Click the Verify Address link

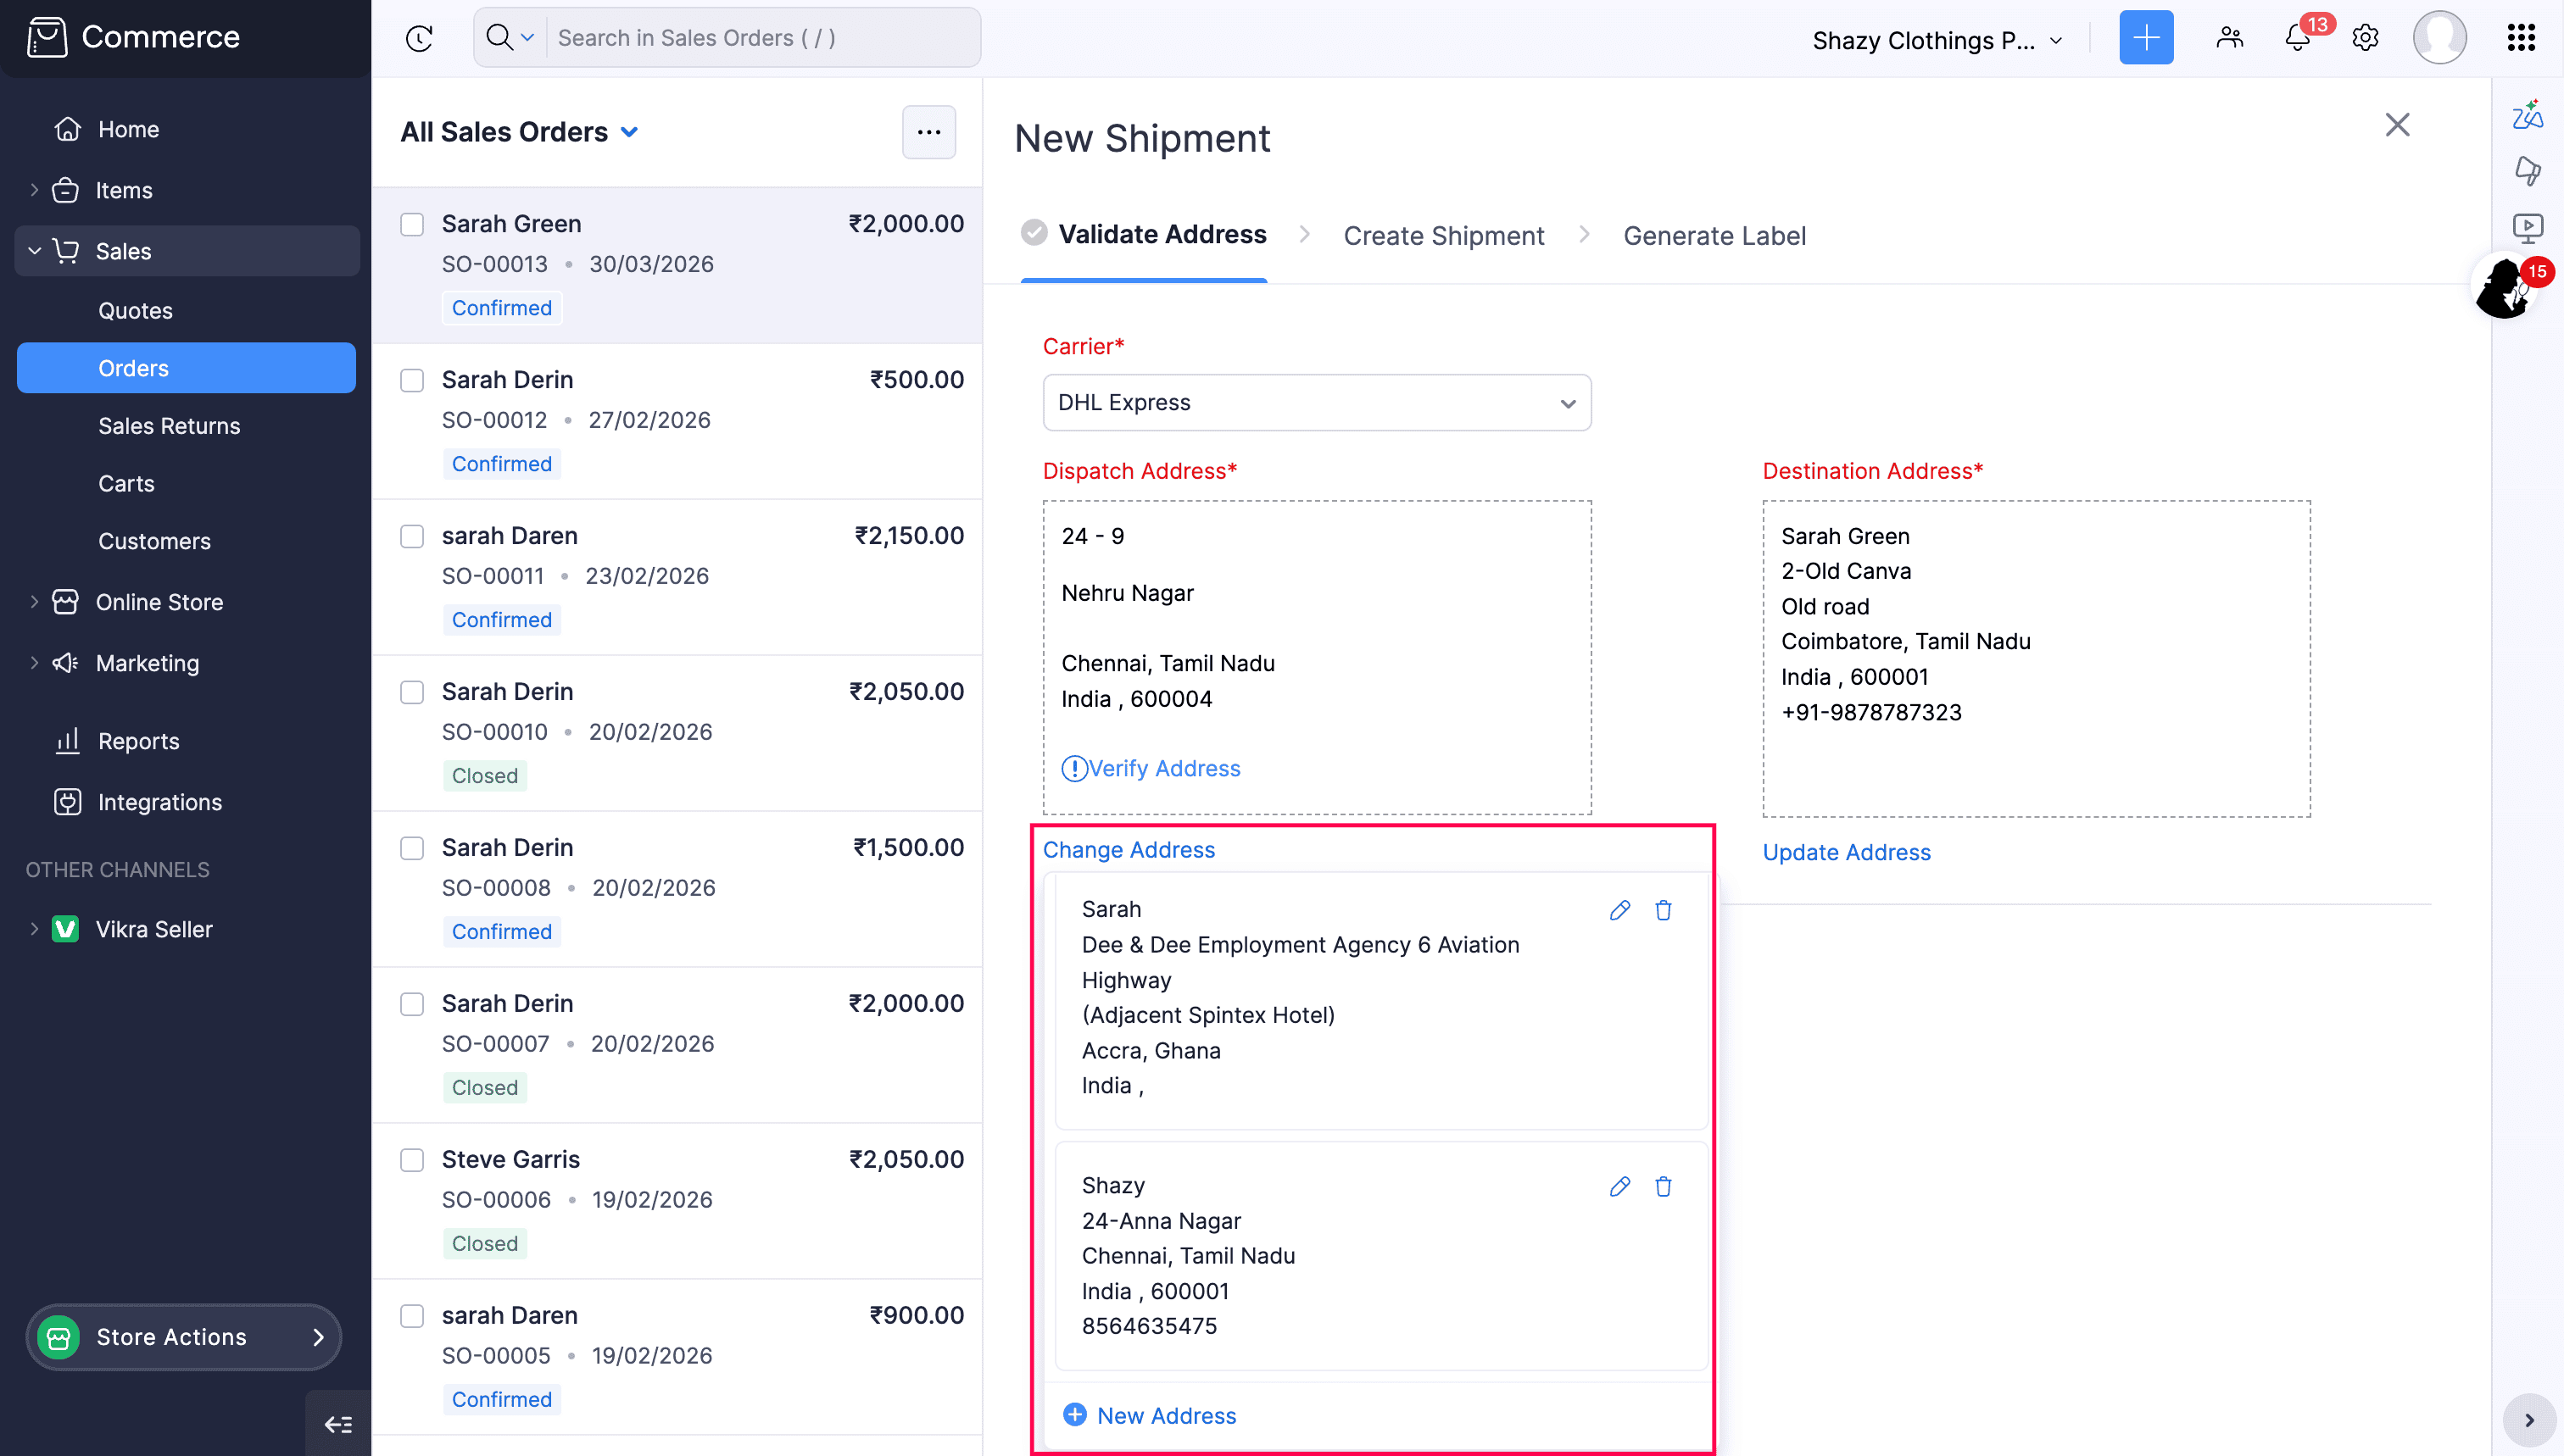point(1164,769)
